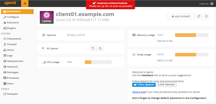
Task: Click the Log out link
Action: (x=204, y=4)
